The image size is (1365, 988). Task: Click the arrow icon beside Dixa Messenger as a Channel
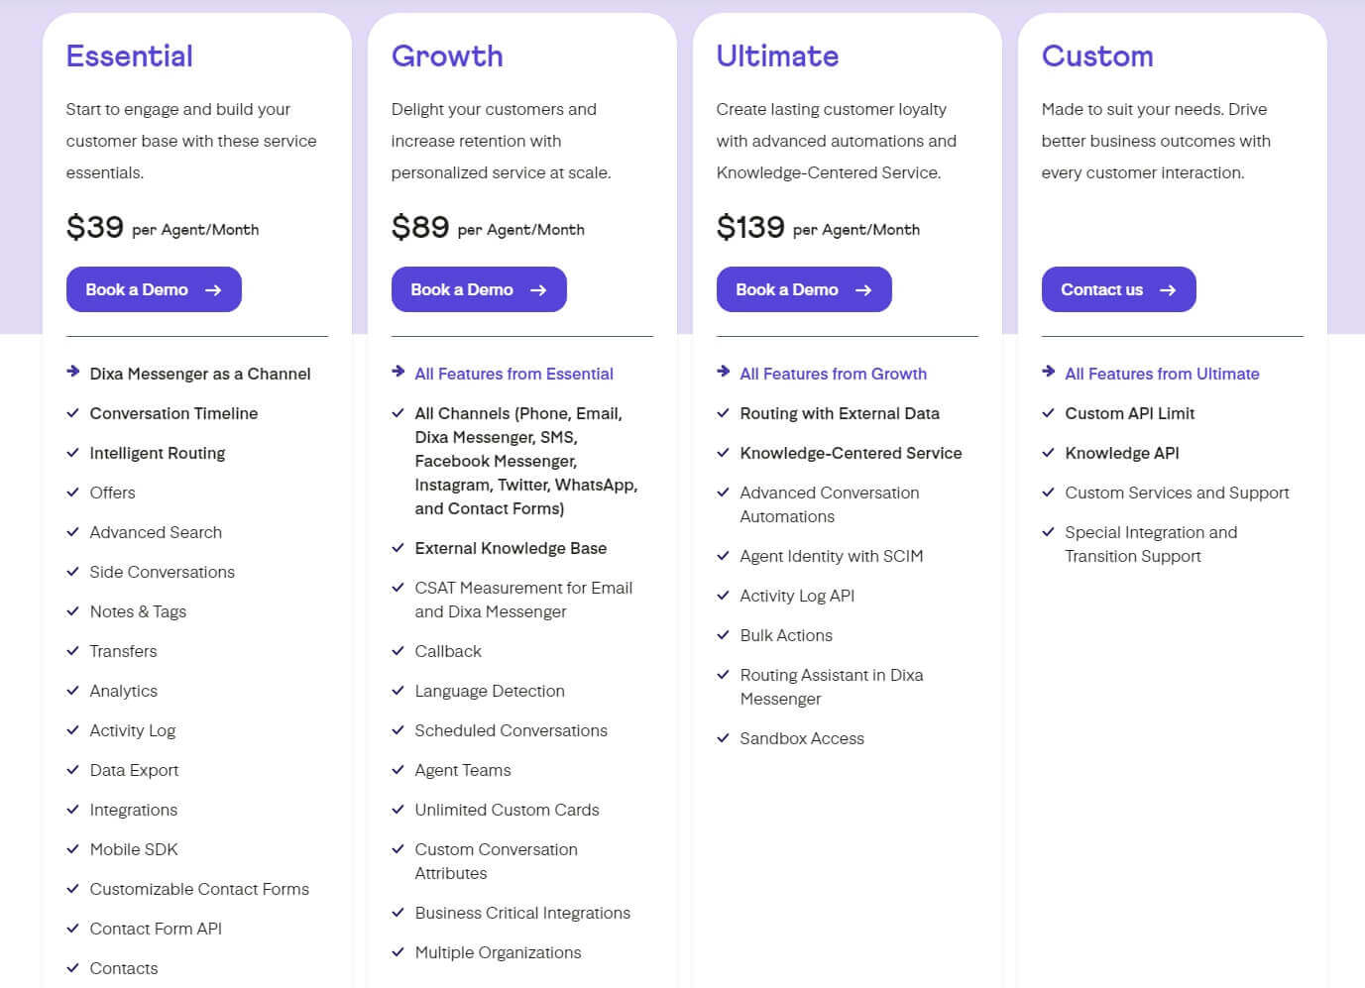click(72, 372)
